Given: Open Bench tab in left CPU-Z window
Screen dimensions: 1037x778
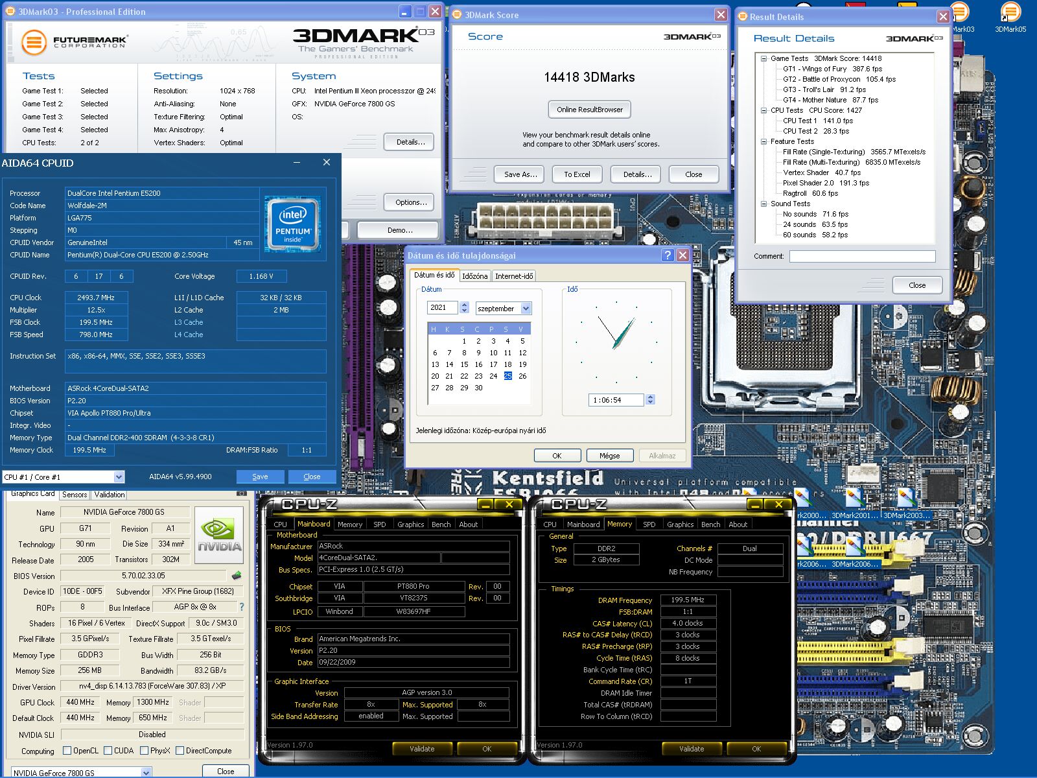Looking at the screenshot, I should click(441, 525).
